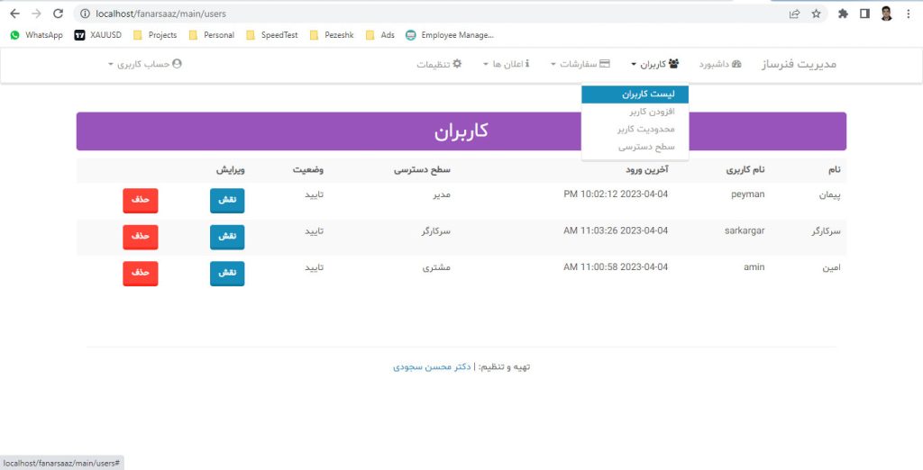Select سطح دسترسی from users menu
This screenshot has height=470, width=923.
[x=635, y=147]
